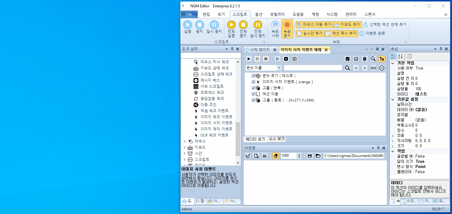Click the broom clear icon in output panel
Screen dimensions: 452x214
[248, 156]
